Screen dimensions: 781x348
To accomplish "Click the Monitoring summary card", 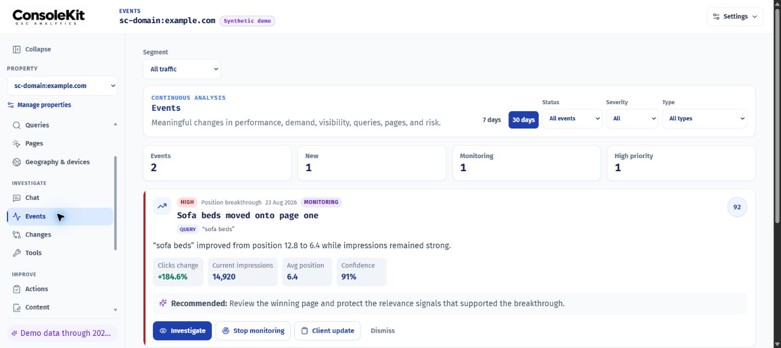I will click(527, 163).
